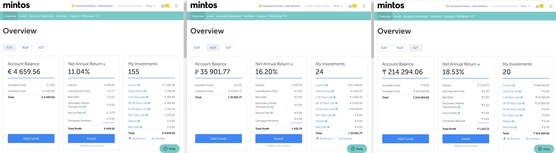
Task: Click info icon beside Net Annual Return 18.53%
Action: (479, 65)
